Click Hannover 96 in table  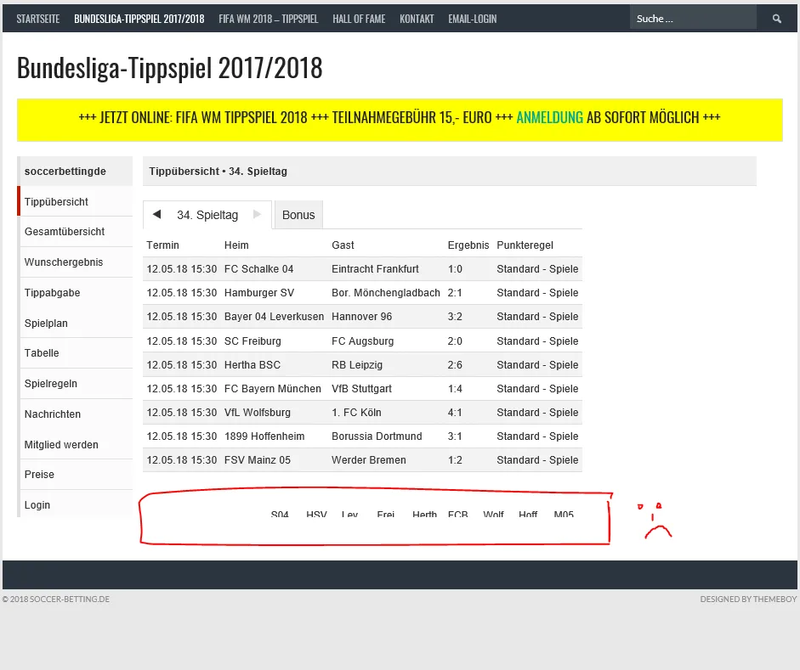coord(361,317)
